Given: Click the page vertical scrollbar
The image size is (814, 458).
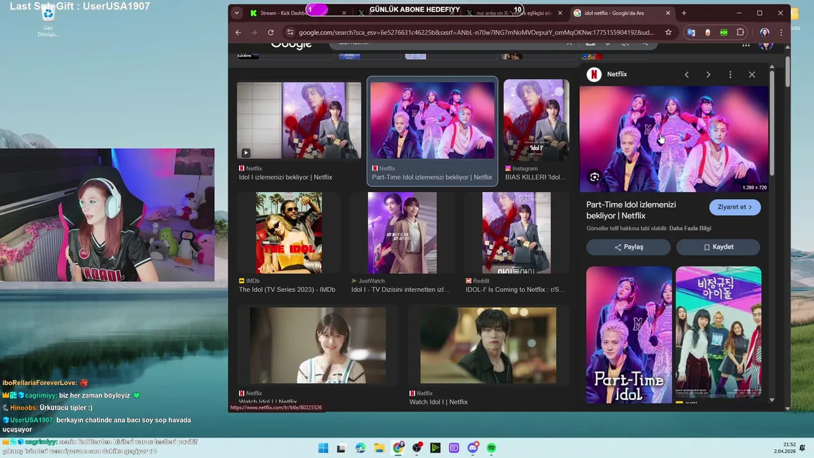Looking at the screenshot, I should click(x=787, y=72).
